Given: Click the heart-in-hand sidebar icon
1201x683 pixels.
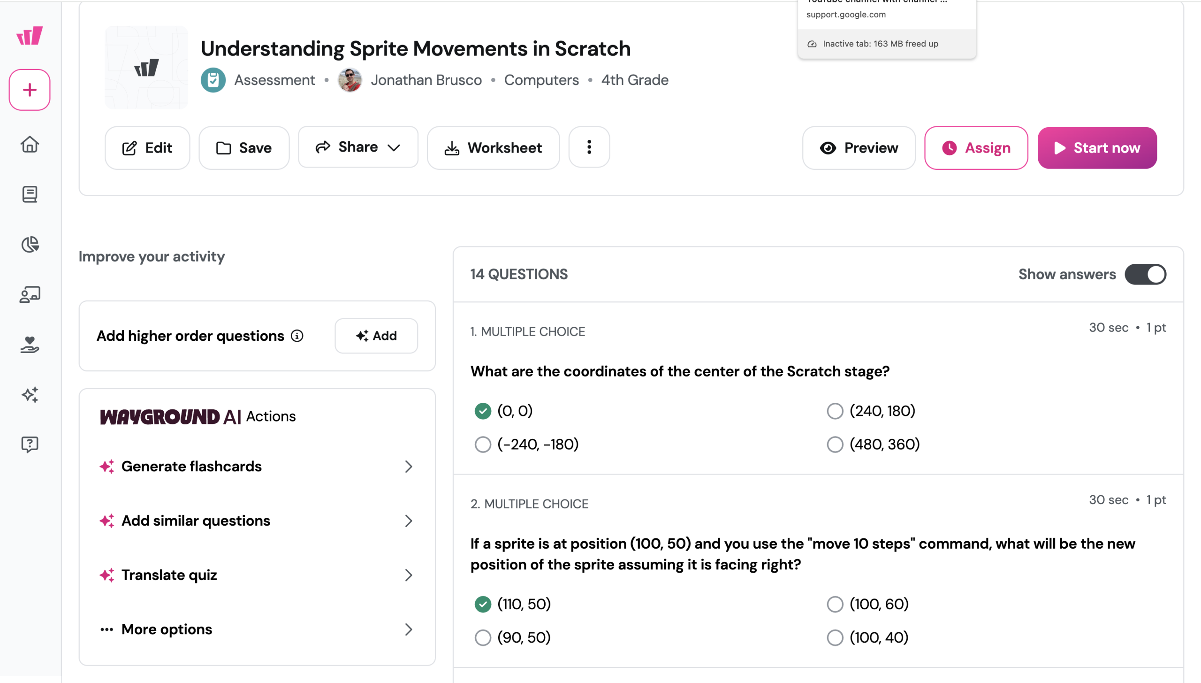Looking at the screenshot, I should (30, 345).
